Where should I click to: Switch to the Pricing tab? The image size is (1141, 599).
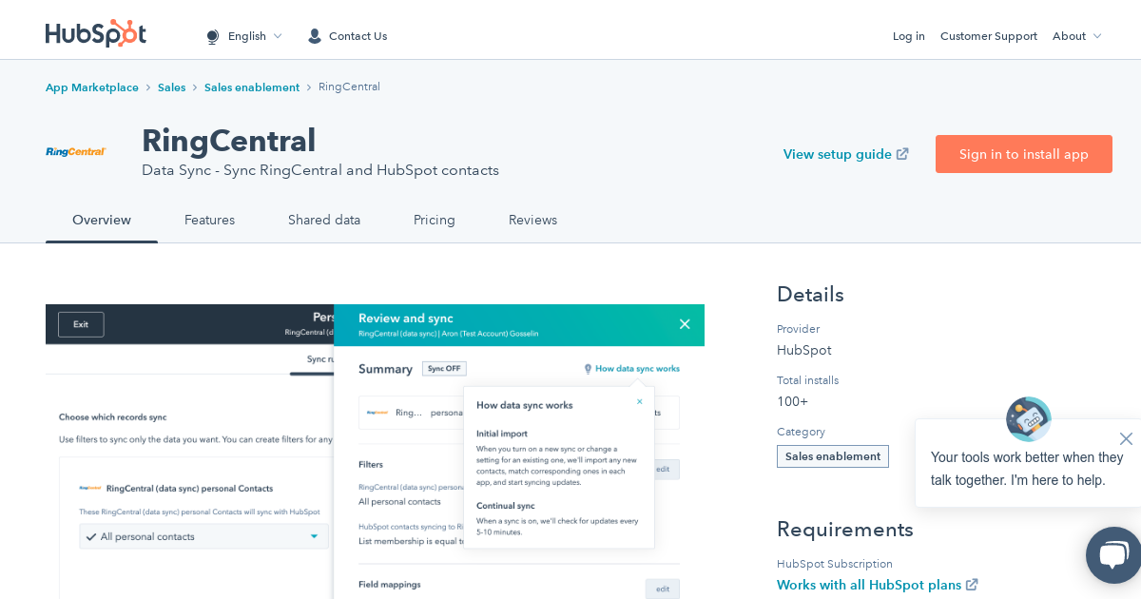click(435, 220)
